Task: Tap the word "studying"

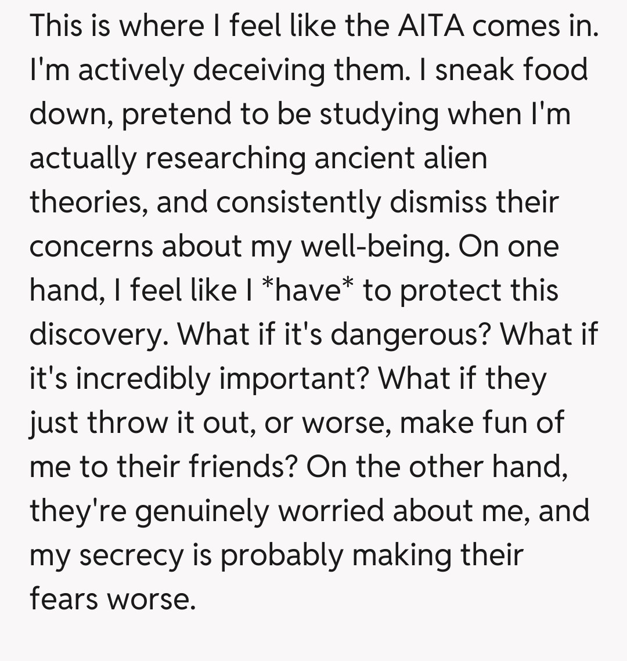Action: pyautogui.click(x=379, y=114)
